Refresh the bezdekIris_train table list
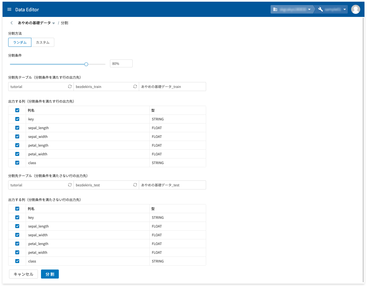367x287 pixels. [135, 87]
